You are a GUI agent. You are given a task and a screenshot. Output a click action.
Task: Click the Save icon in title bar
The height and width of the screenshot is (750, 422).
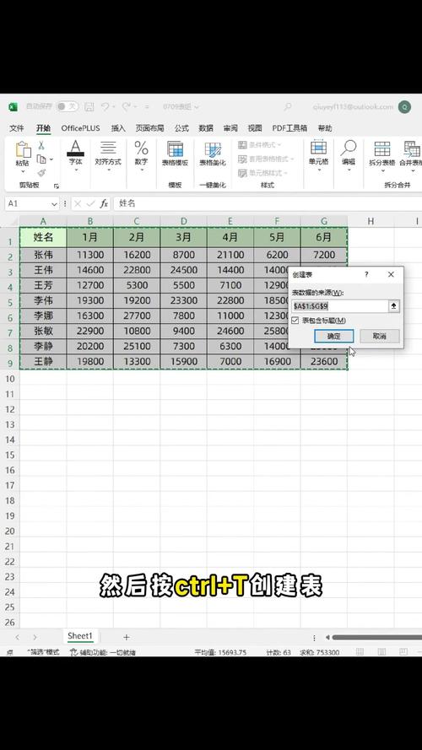click(89, 106)
